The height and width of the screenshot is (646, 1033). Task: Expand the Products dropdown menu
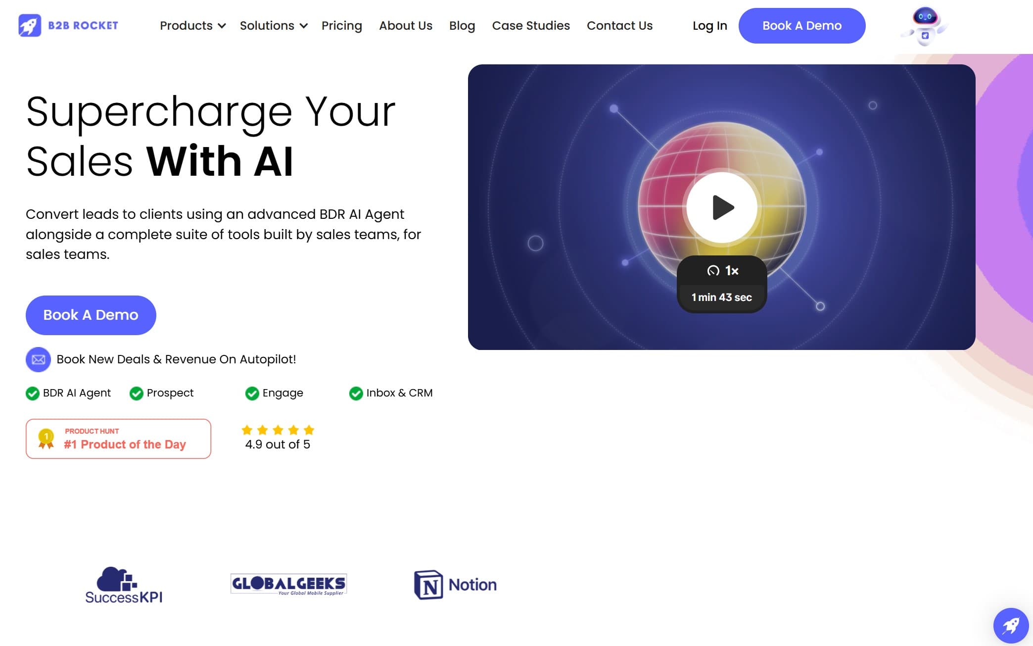click(192, 26)
